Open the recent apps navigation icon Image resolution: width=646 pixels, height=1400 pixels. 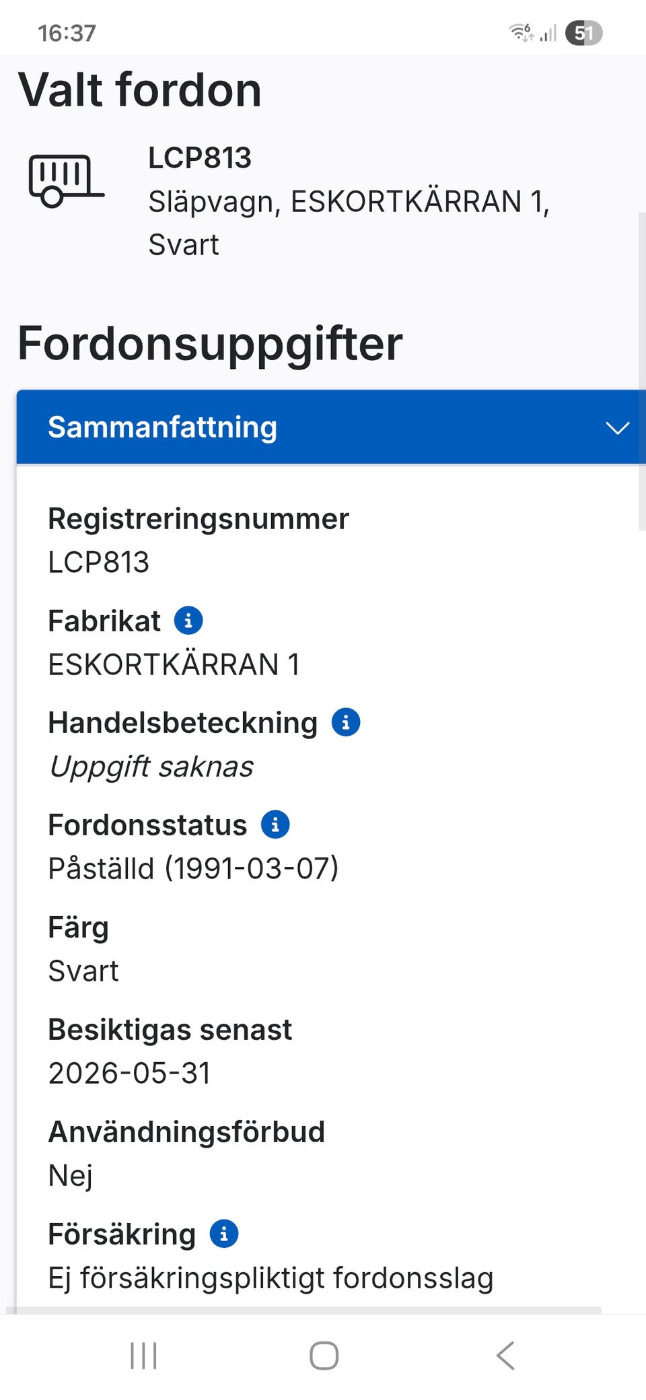point(143,1356)
